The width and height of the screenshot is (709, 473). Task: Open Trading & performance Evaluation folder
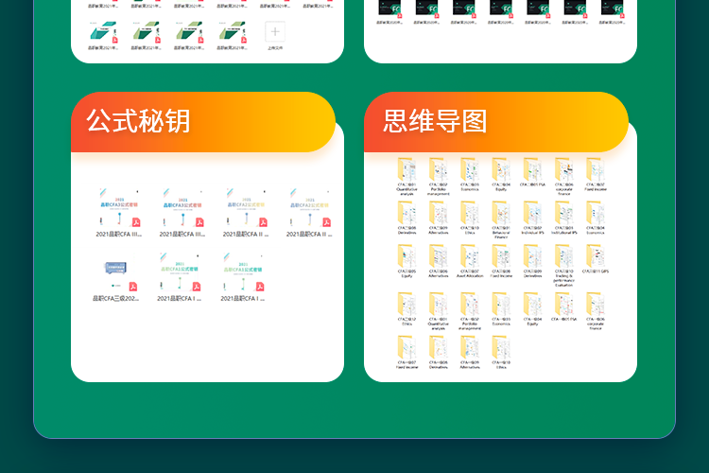coord(563,266)
